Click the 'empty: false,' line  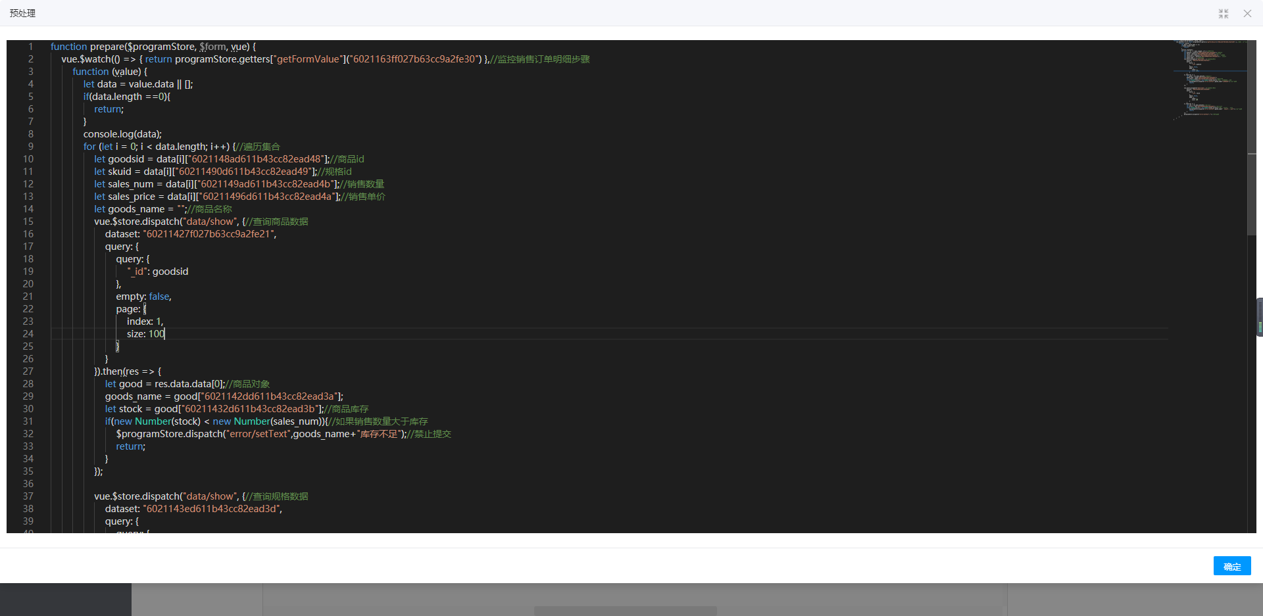pos(144,296)
